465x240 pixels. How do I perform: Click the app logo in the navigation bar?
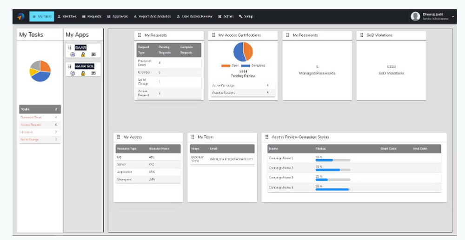tap(20, 17)
